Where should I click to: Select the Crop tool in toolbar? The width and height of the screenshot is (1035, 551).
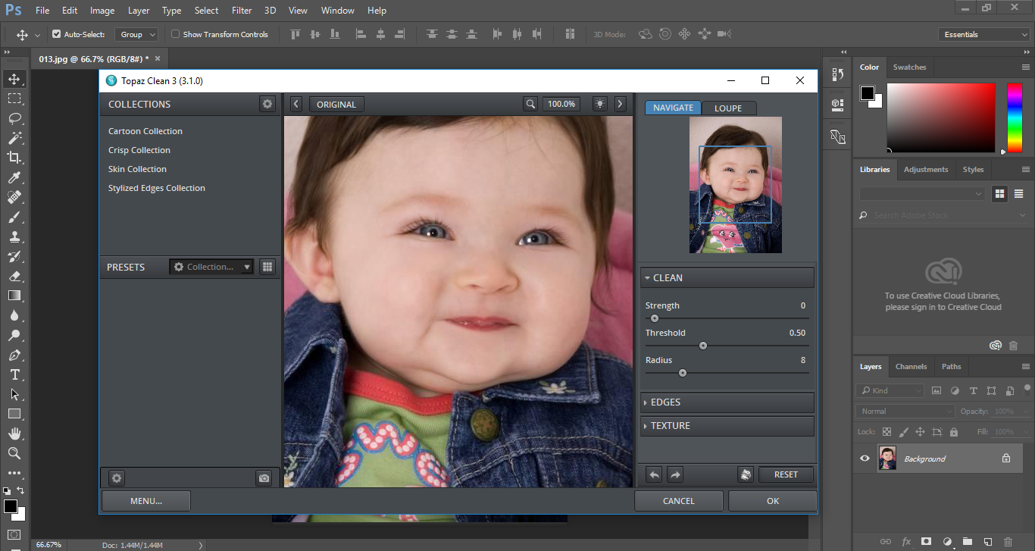tap(14, 158)
